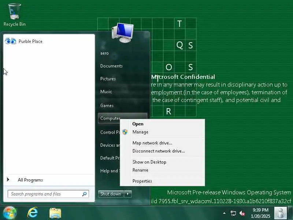Open Default Programs entry
Screen dimensions: 293x220
click(110, 158)
